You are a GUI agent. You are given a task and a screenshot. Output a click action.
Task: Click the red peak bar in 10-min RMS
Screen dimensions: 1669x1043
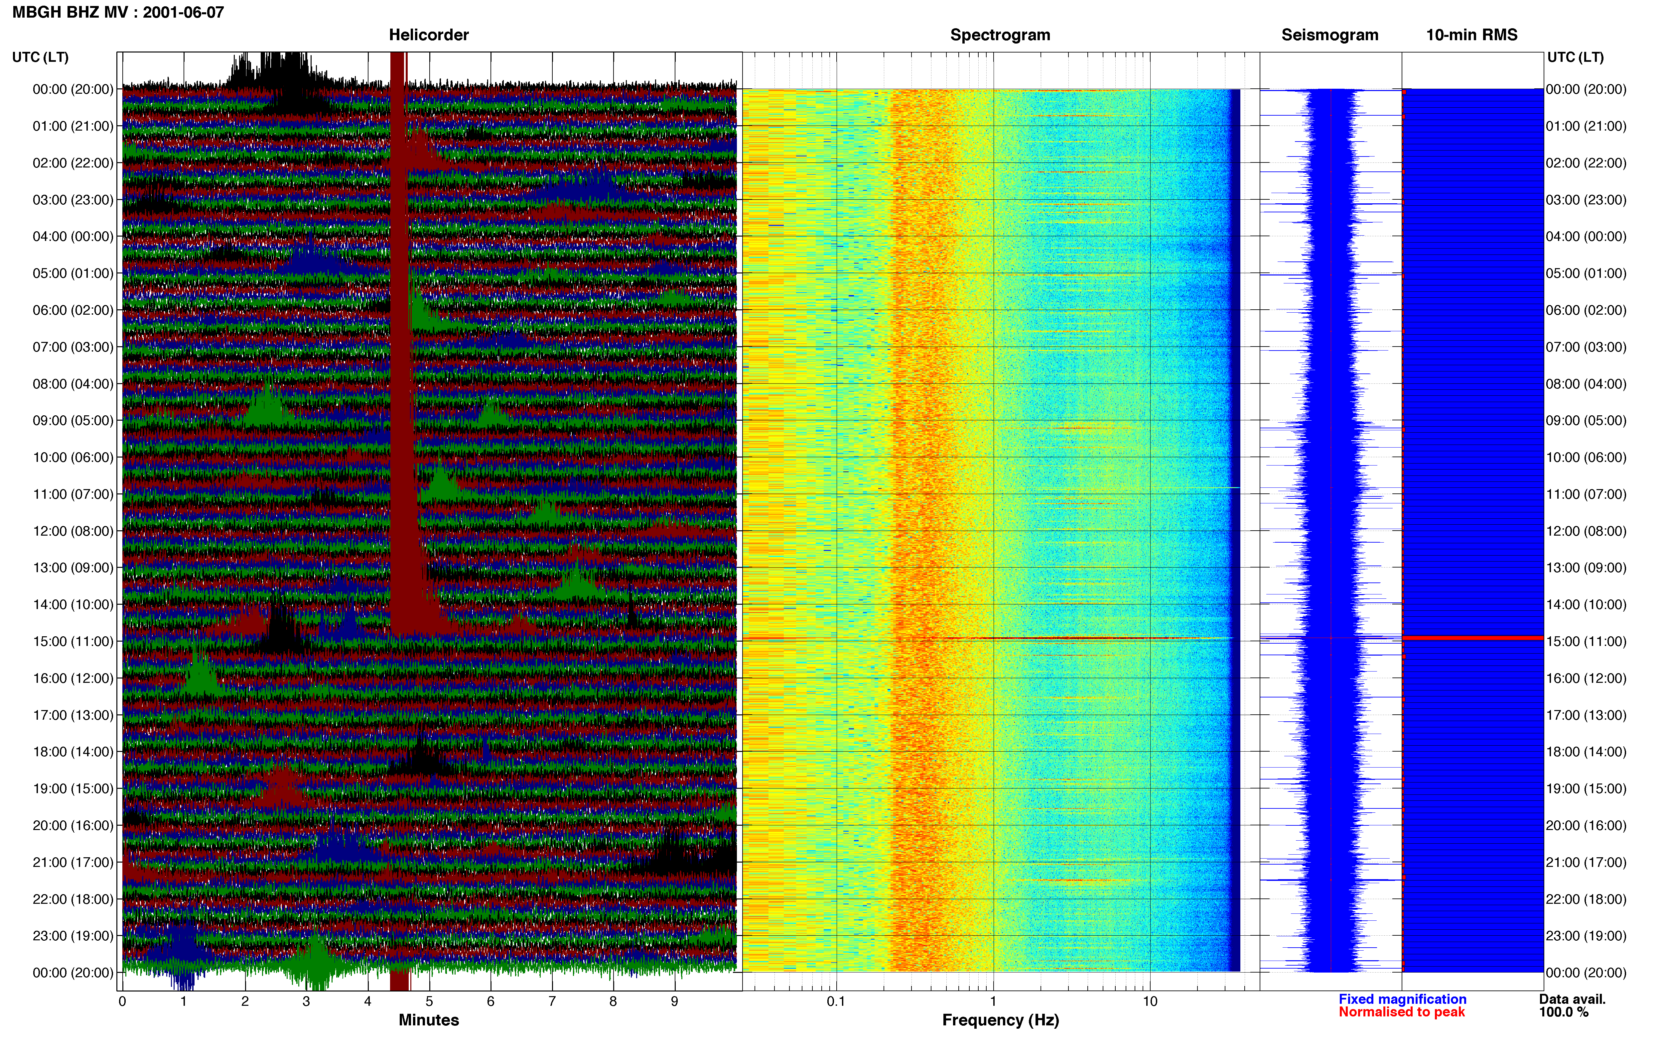click(1473, 638)
